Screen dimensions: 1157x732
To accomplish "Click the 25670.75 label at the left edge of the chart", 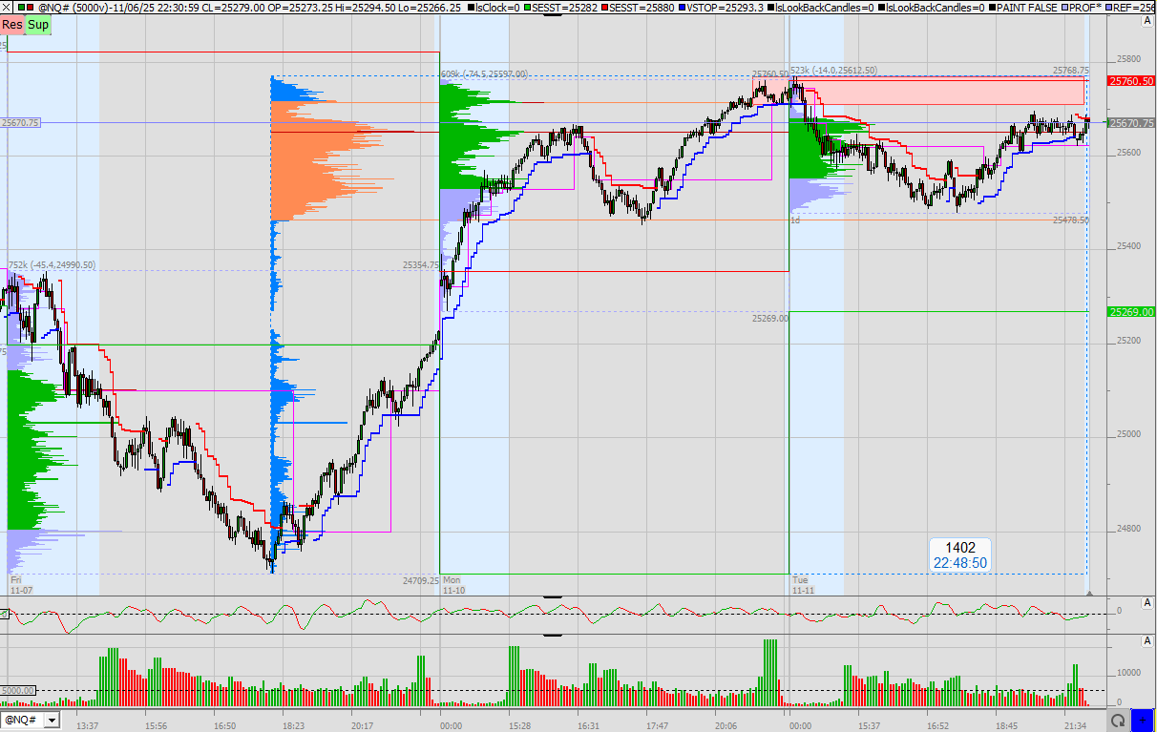I will click(x=20, y=122).
